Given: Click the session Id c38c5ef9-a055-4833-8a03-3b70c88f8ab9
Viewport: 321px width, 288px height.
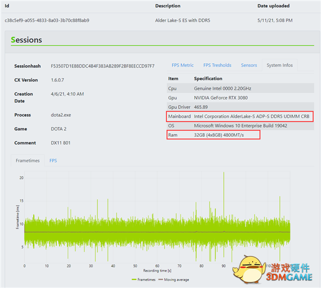Looking at the screenshot, I should tap(47, 20).
